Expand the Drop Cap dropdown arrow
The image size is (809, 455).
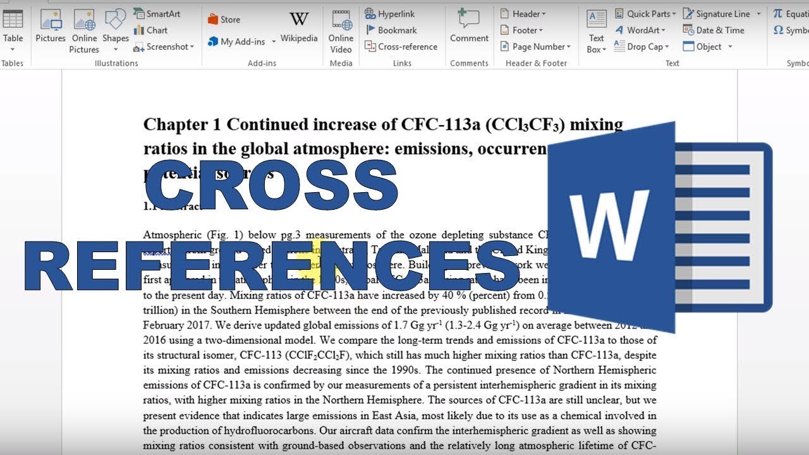(x=666, y=47)
